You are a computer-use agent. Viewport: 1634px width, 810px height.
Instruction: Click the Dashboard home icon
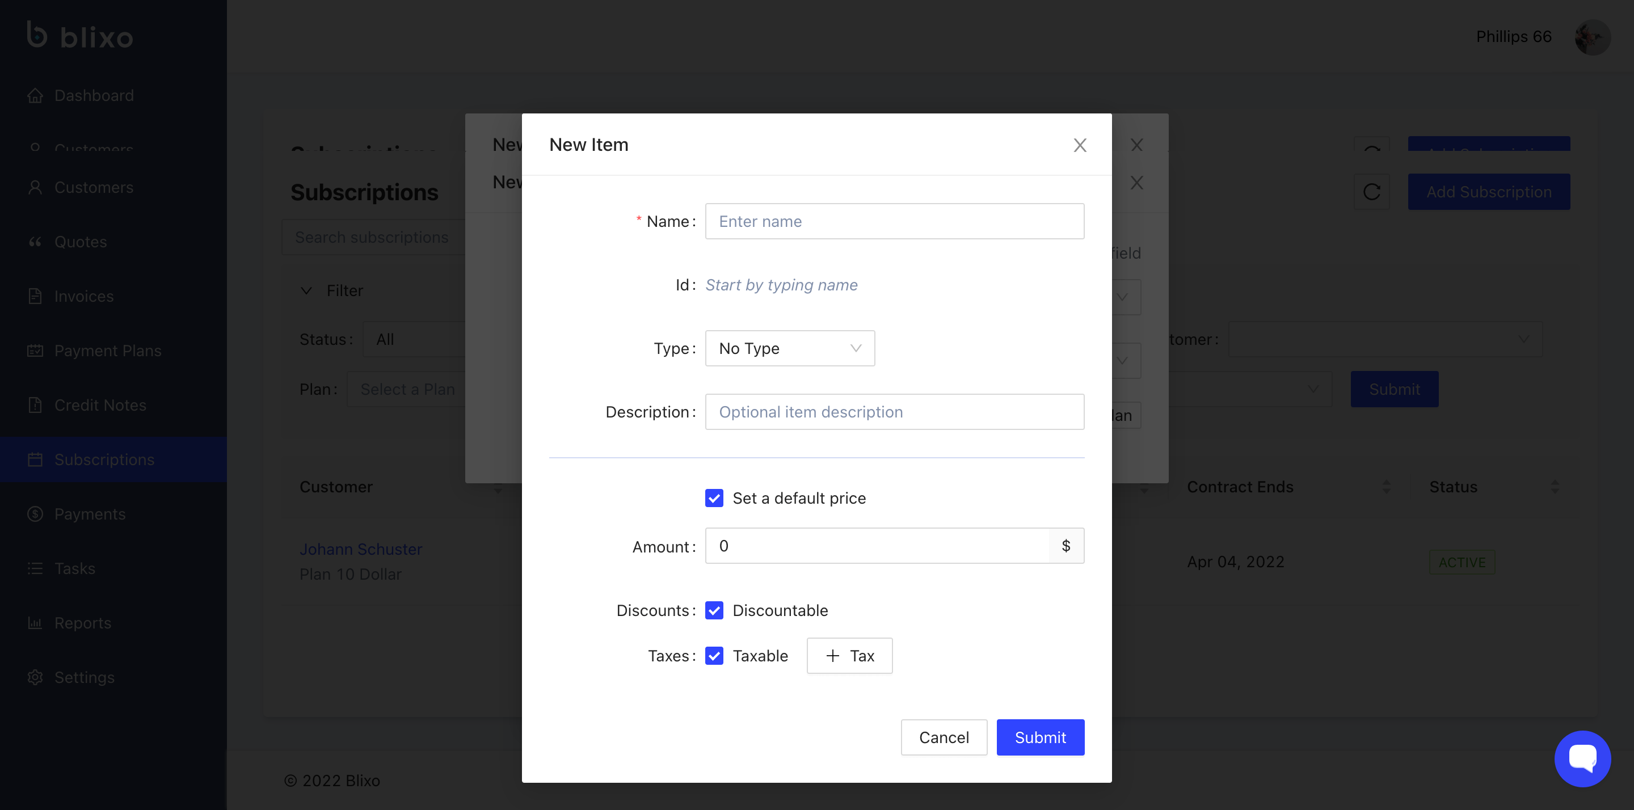pos(36,96)
